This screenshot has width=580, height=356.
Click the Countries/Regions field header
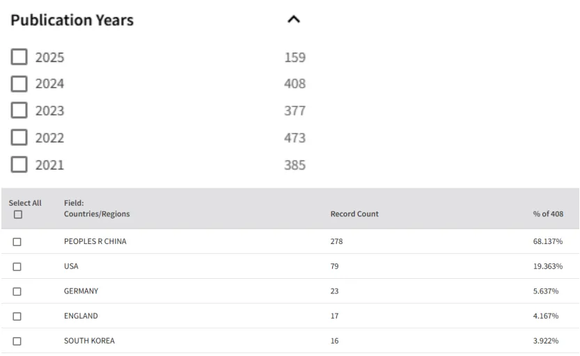tap(97, 209)
